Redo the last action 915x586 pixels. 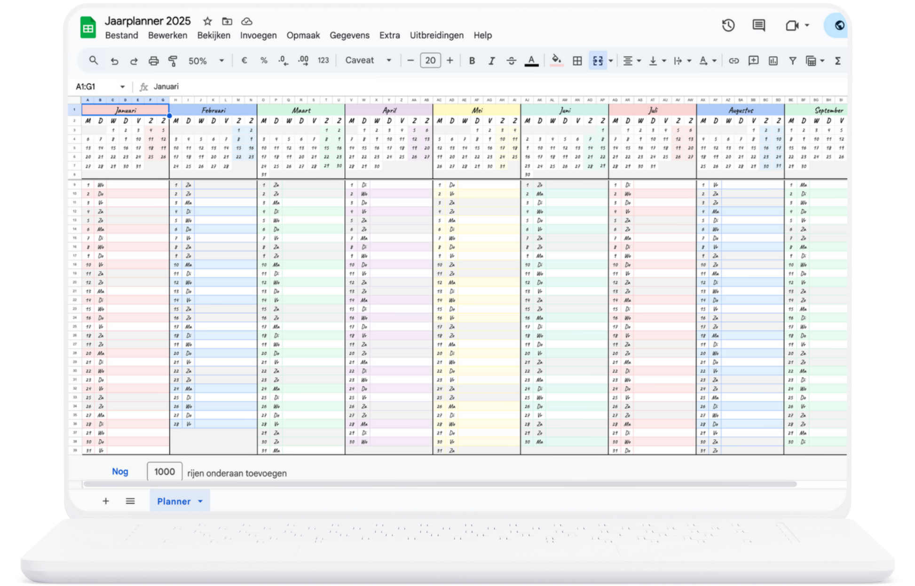pyautogui.click(x=134, y=61)
